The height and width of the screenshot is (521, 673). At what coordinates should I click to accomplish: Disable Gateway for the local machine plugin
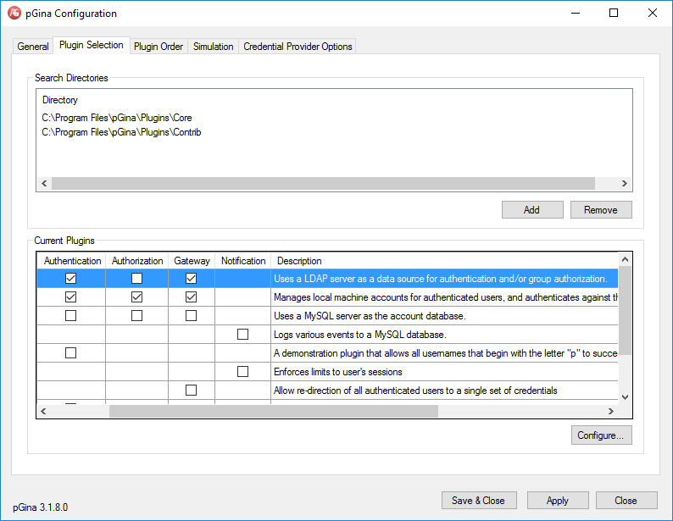[x=191, y=297]
